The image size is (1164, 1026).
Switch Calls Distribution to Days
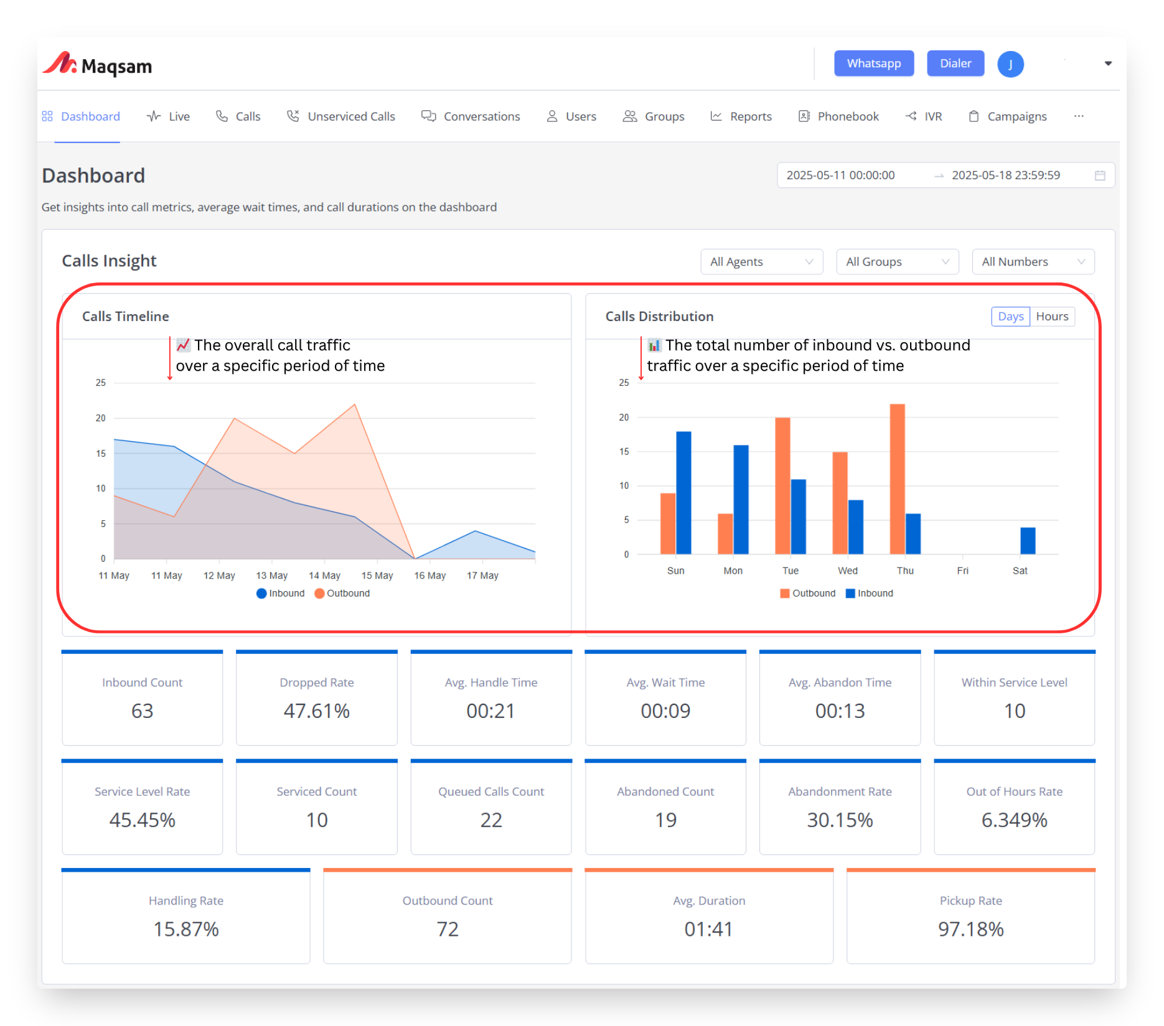click(x=1010, y=317)
